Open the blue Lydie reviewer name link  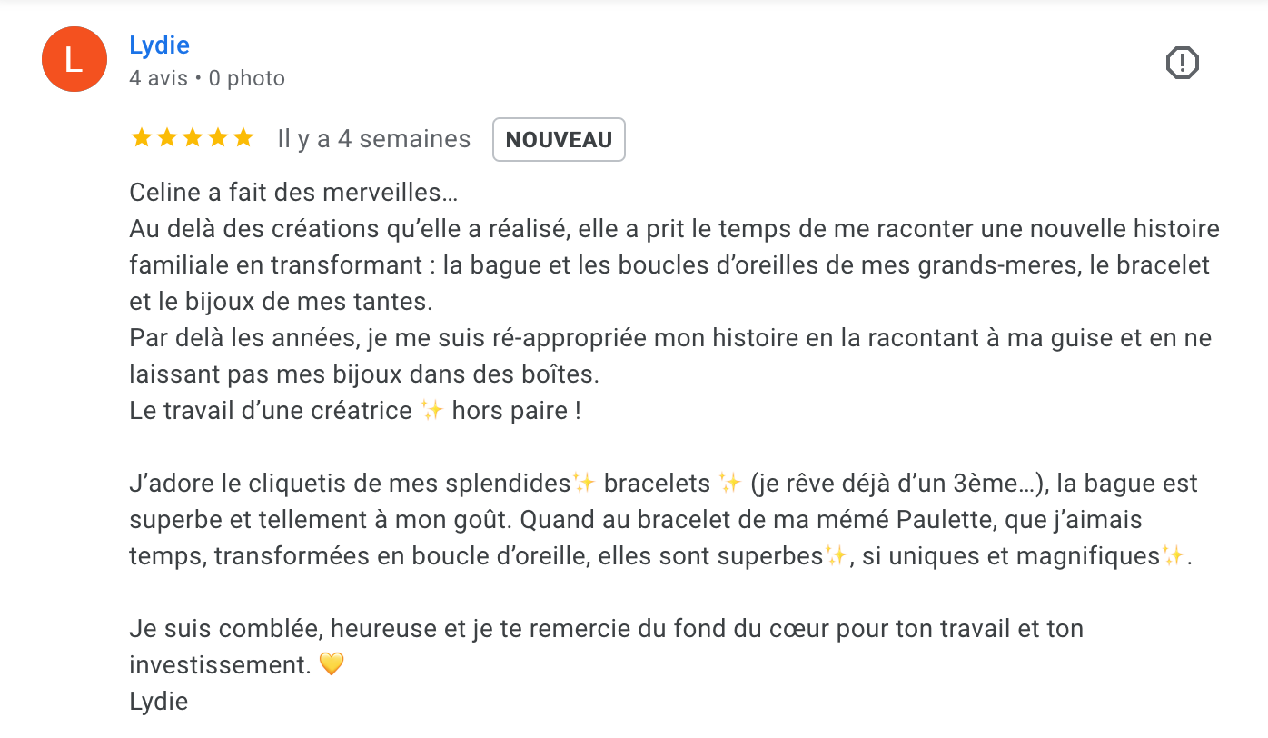pos(159,45)
